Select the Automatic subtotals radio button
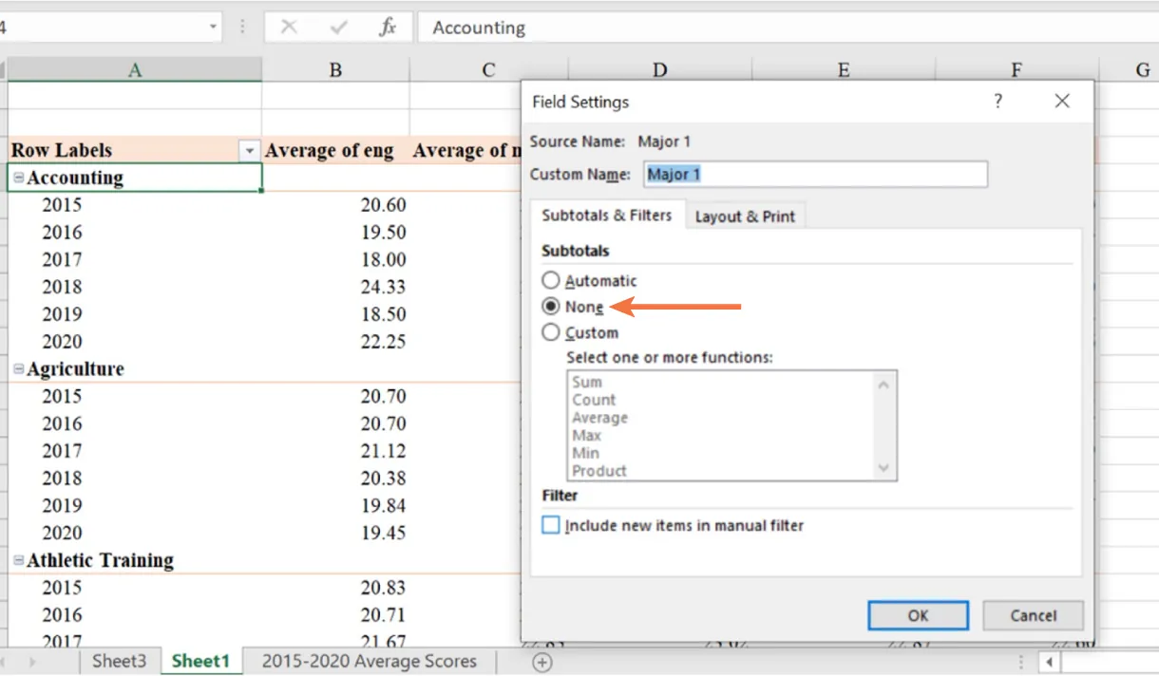 tap(551, 279)
